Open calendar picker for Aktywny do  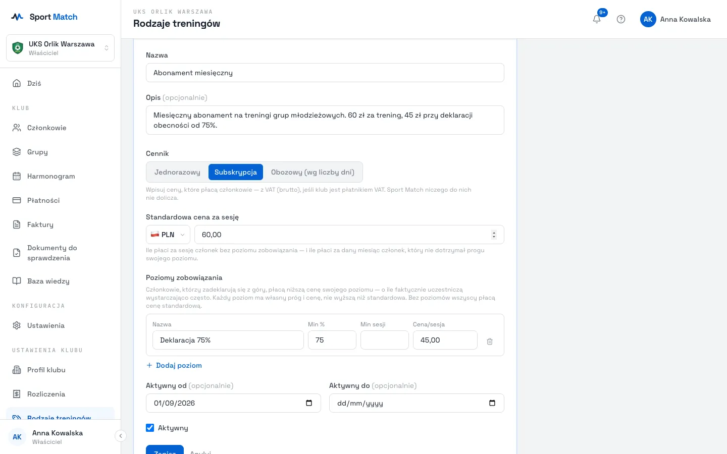coord(492,403)
